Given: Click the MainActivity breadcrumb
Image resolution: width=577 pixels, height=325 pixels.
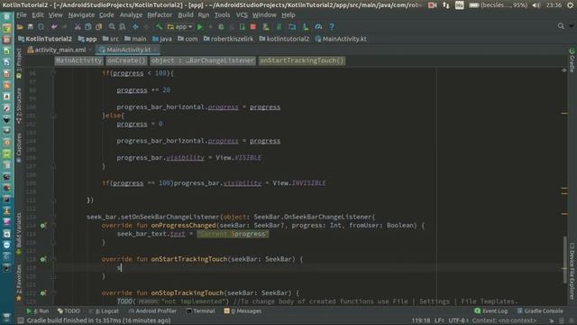Looking at the screenshot, I should [x=78, y=60].
